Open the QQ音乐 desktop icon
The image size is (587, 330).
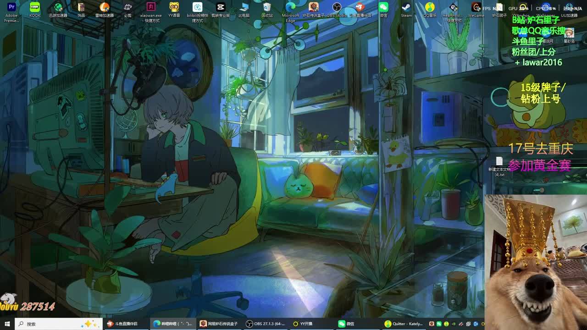click(430, 8)
